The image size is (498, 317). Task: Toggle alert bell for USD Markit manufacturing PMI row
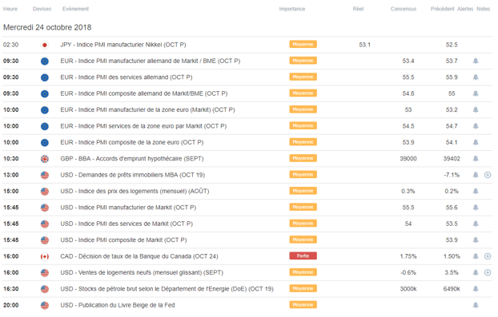[x=476, y=208]
